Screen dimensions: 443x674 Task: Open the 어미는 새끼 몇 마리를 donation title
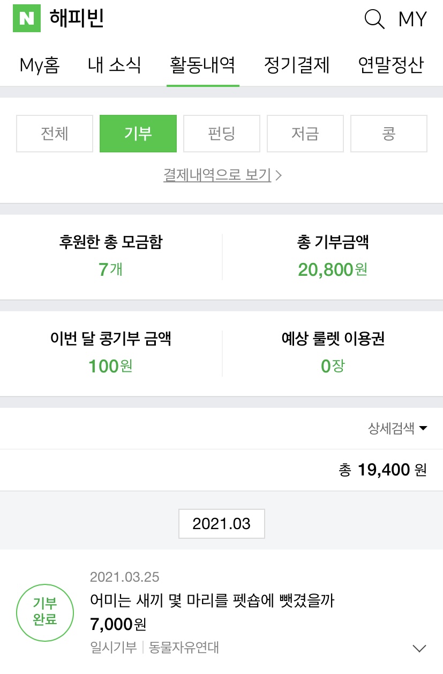(x=213, y=600)
